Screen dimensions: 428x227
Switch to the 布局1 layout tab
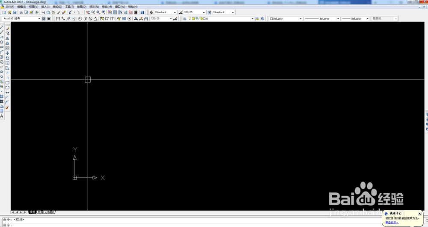41,212
